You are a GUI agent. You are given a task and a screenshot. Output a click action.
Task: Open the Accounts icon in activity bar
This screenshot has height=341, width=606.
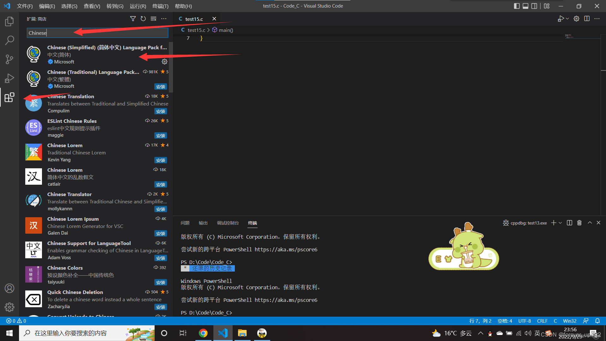click(9, 288)
